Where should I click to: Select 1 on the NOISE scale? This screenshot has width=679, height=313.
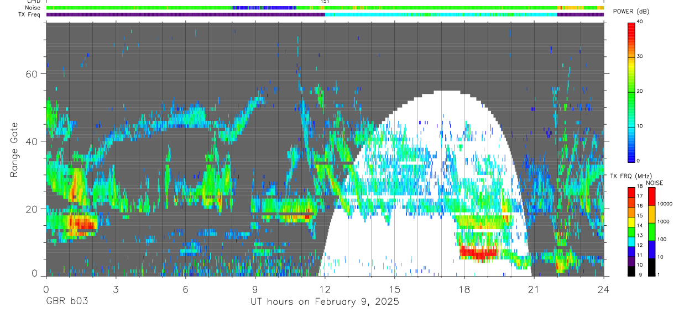point(659,274)
